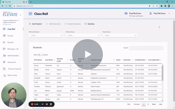Open the browser extensions puzzle icon
Image resolution: width=175 pixels, height=109 pixels.
162,6
